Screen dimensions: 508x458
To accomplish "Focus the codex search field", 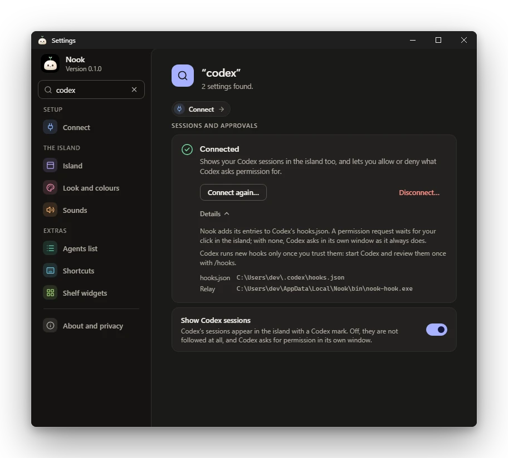I will [x=91, y=89].
